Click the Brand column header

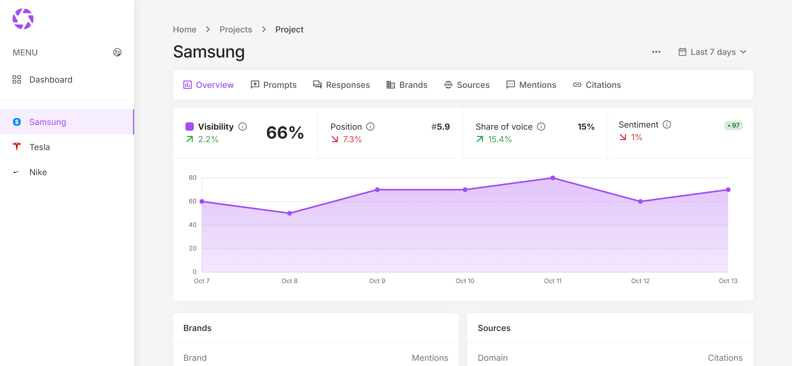[x=195, y=357]
